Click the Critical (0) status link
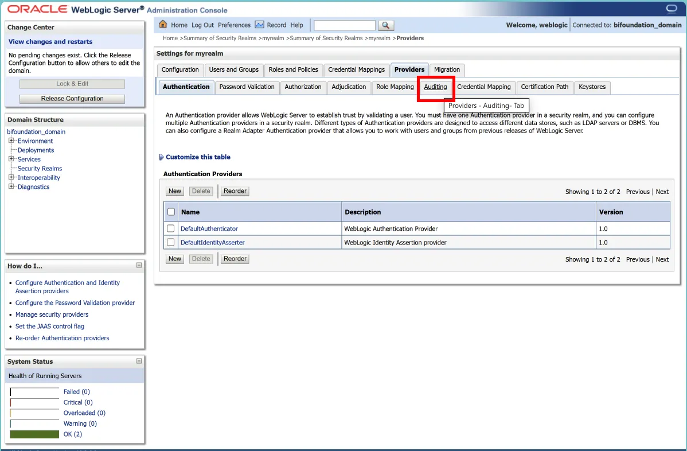 (78, 402)
